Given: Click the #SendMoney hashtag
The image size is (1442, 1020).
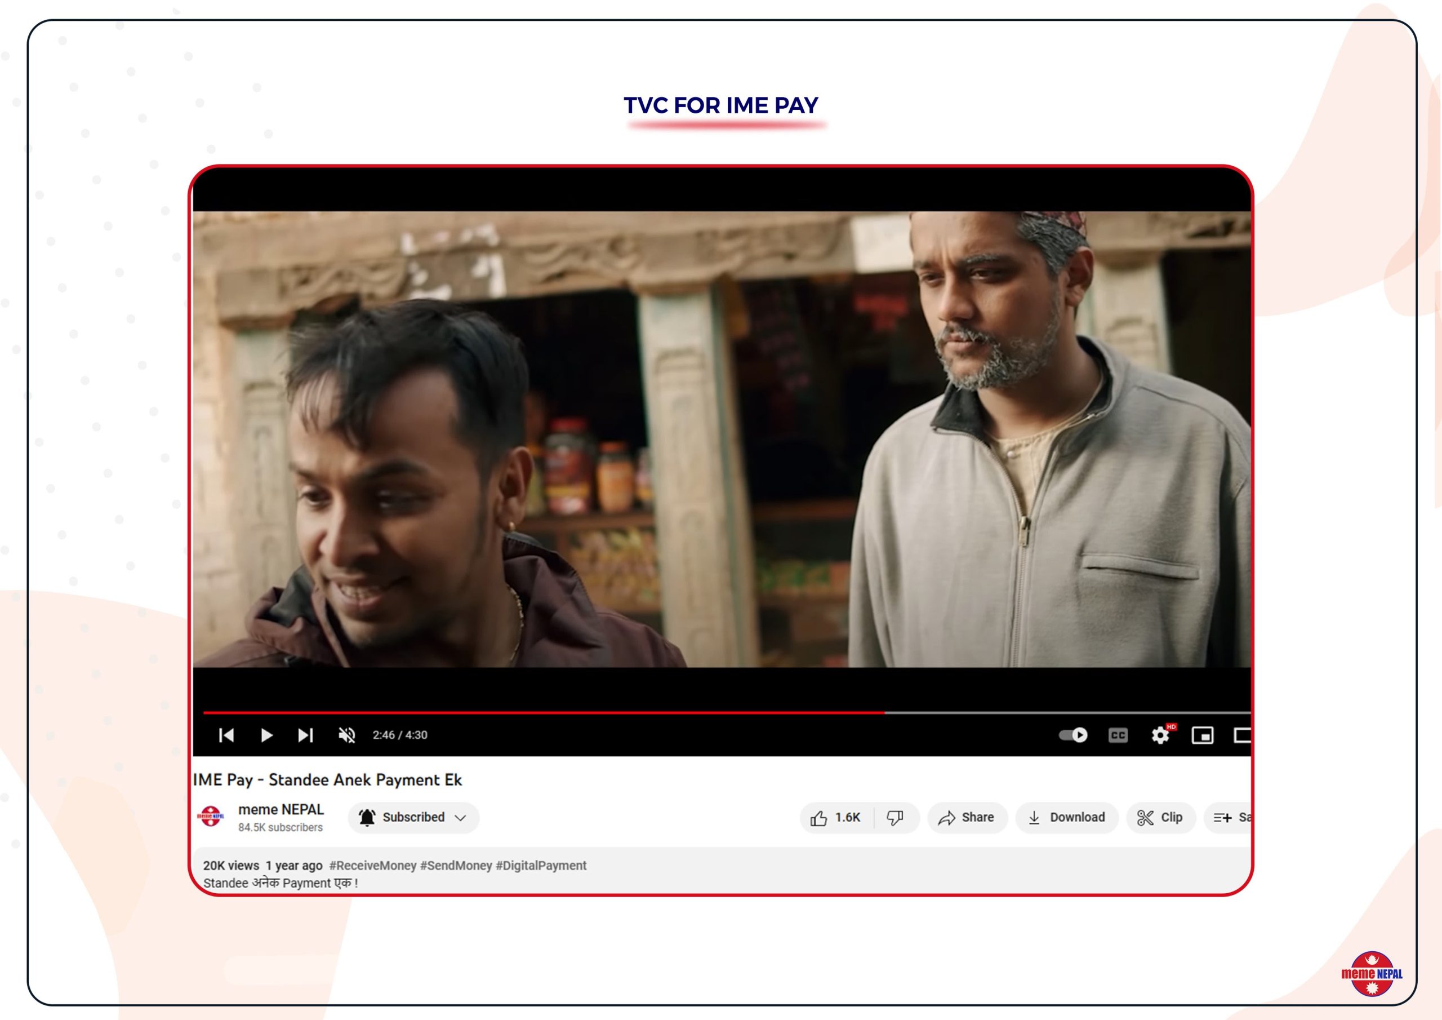Looking at the screenshot, I should (x=455, y=866).
